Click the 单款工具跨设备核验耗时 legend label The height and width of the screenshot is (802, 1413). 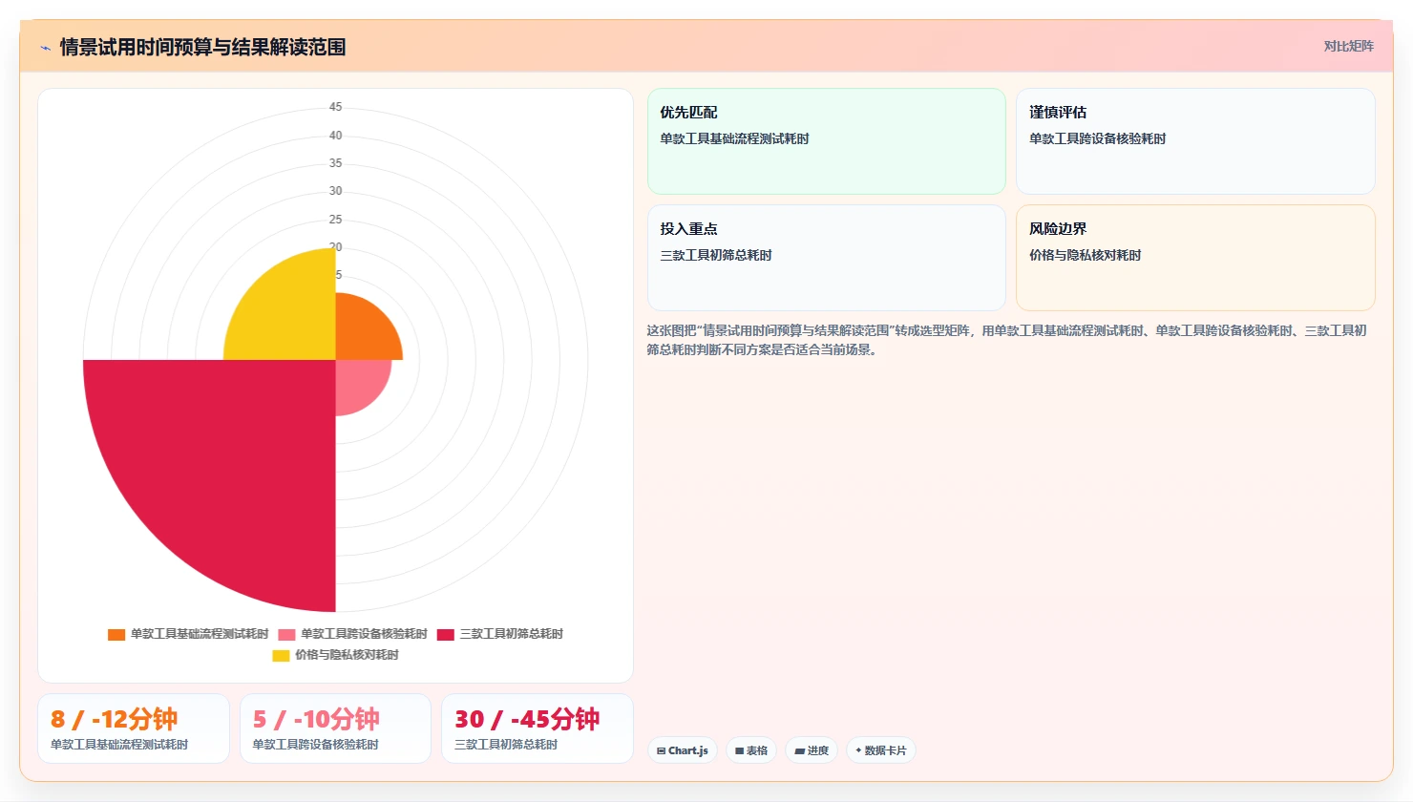click(x=364, y=634)
